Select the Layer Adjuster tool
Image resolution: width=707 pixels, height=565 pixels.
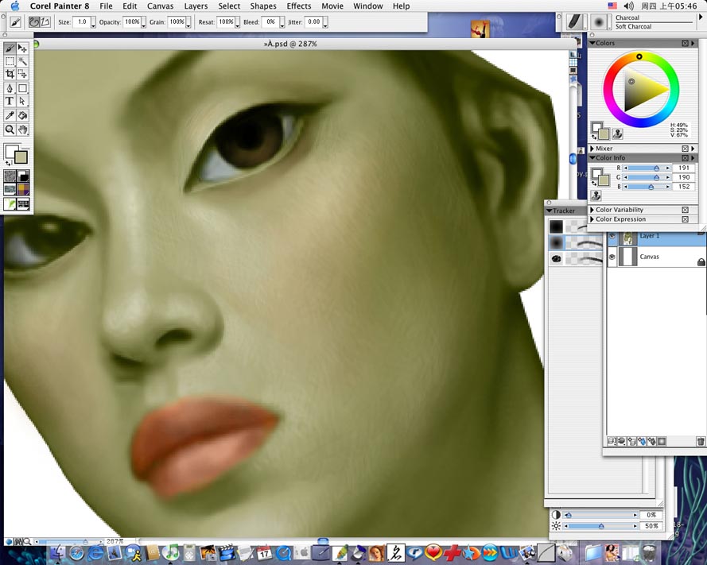[x=22, y=48]
